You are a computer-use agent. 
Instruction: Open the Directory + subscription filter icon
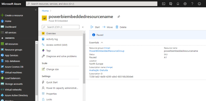[x=171, y=4]
